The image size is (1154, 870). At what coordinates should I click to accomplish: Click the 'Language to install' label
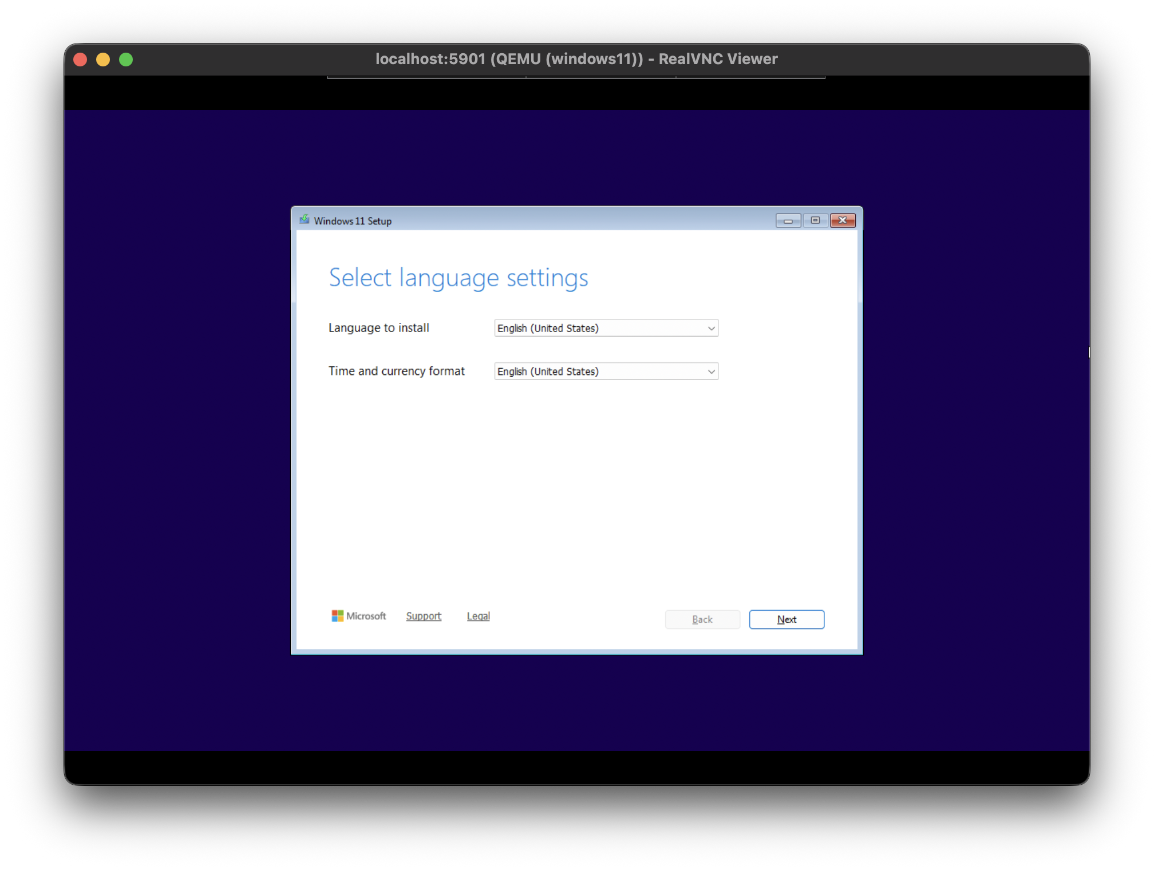point(378,328)
